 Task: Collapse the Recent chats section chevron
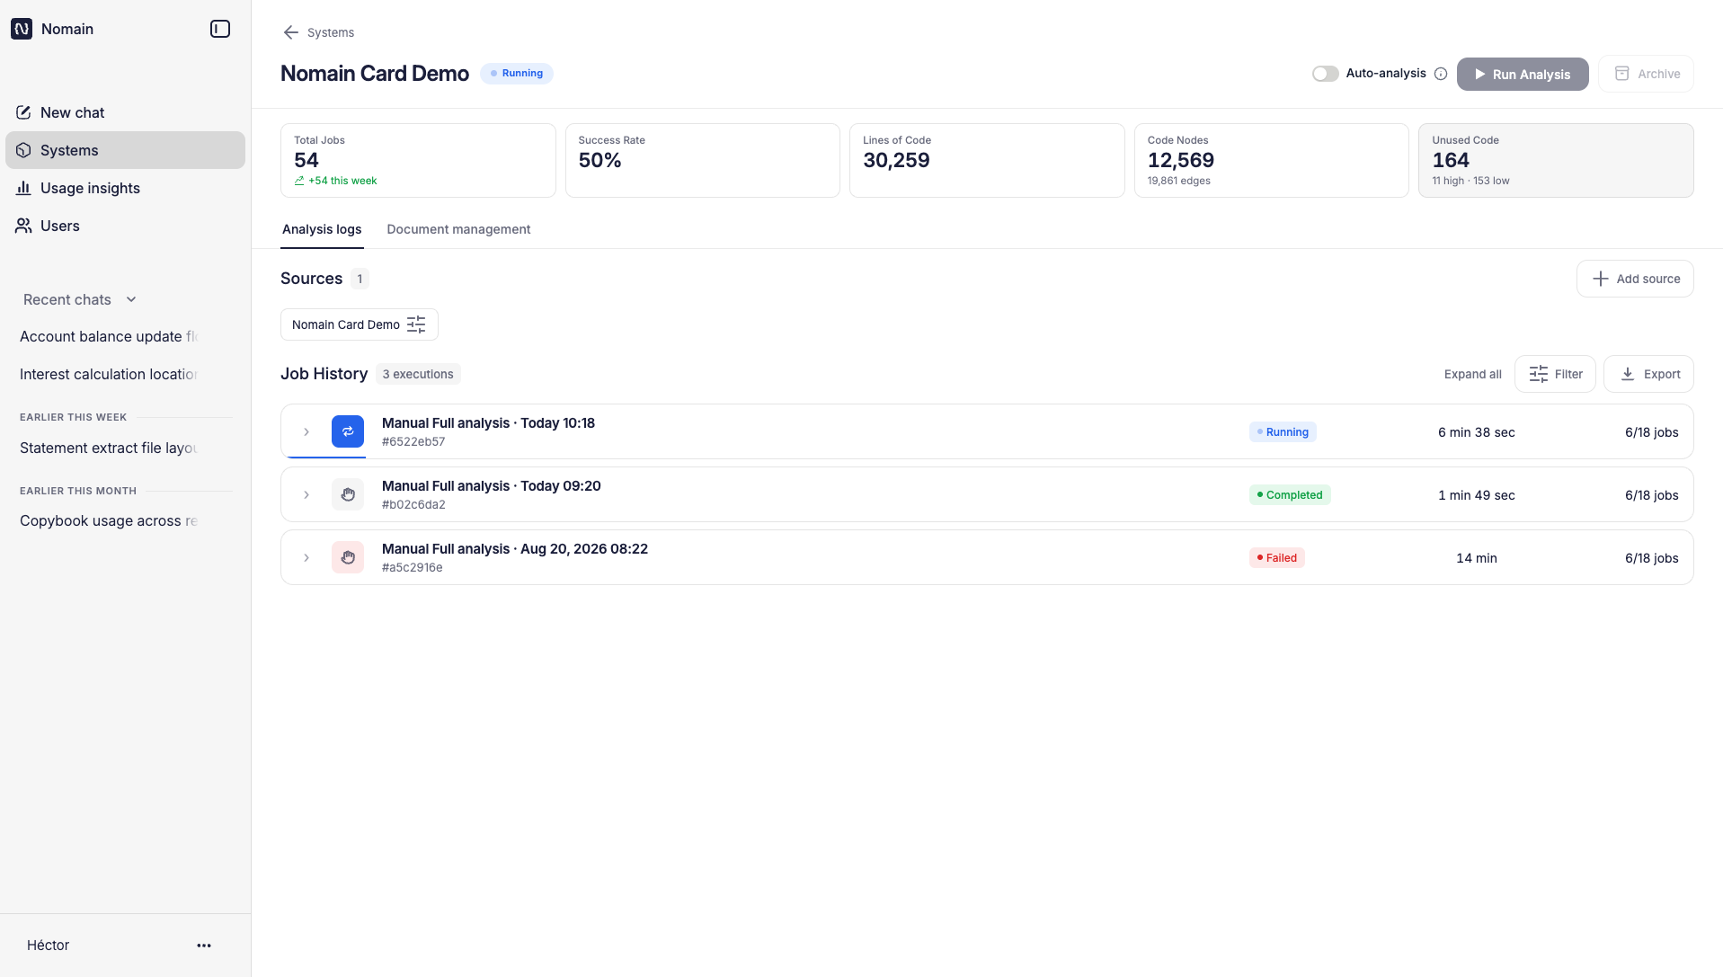pos(131,299)
